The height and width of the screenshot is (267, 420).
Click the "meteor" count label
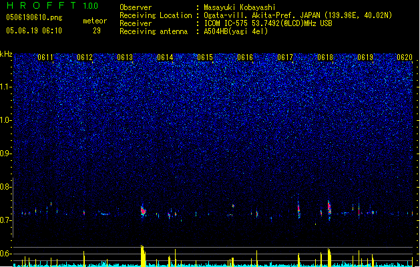(95, 21)
